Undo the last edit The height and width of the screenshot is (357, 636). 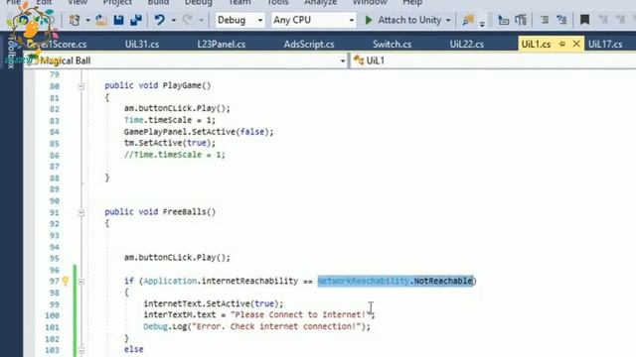point(159,20)
